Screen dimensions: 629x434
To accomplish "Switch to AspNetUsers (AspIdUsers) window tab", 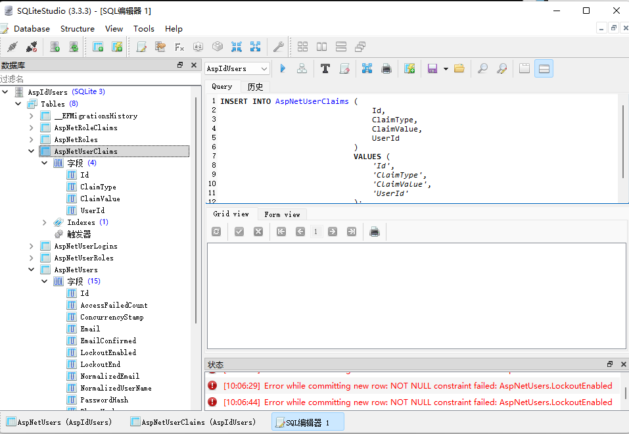I will 59,422.
